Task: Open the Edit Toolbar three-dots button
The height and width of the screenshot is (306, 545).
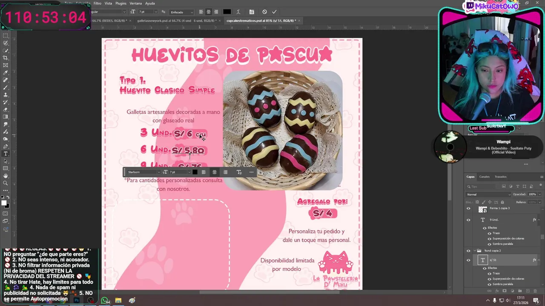Action: 6,191
